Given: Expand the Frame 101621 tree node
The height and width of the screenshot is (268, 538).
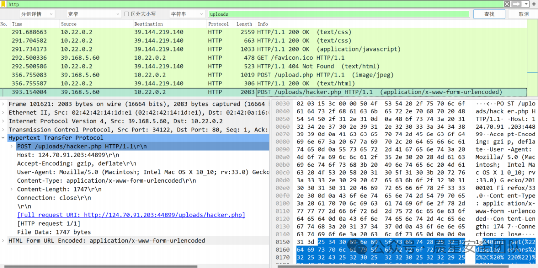Looking at the screenshot, I should pos(4,104).
